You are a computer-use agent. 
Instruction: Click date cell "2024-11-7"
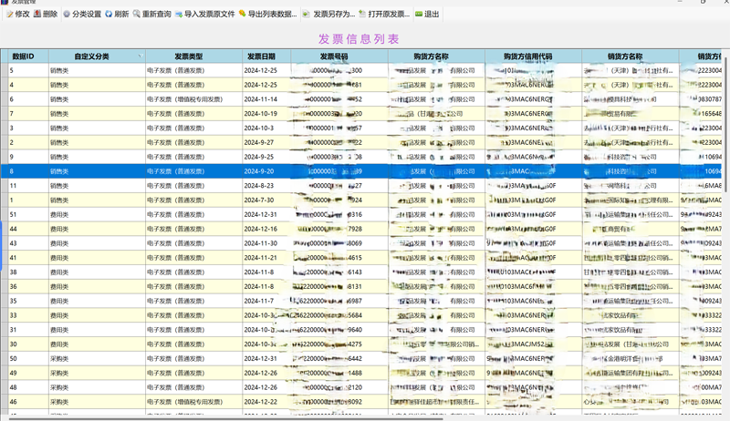(266, 301)
